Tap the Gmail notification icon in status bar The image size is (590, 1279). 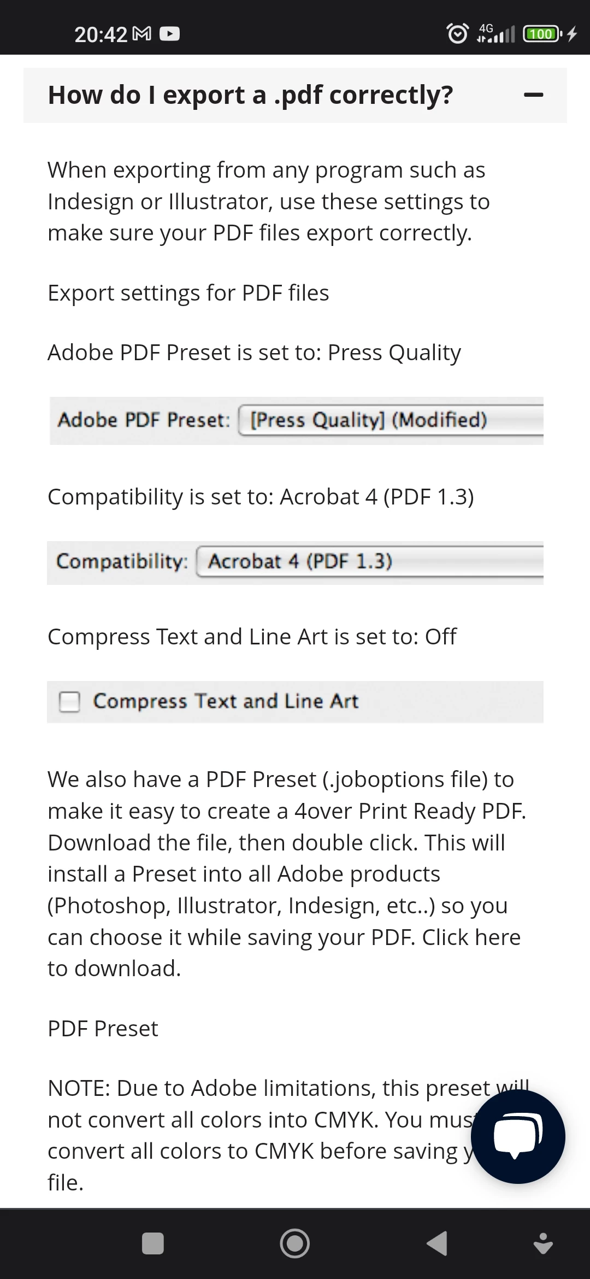coord(142,34)
